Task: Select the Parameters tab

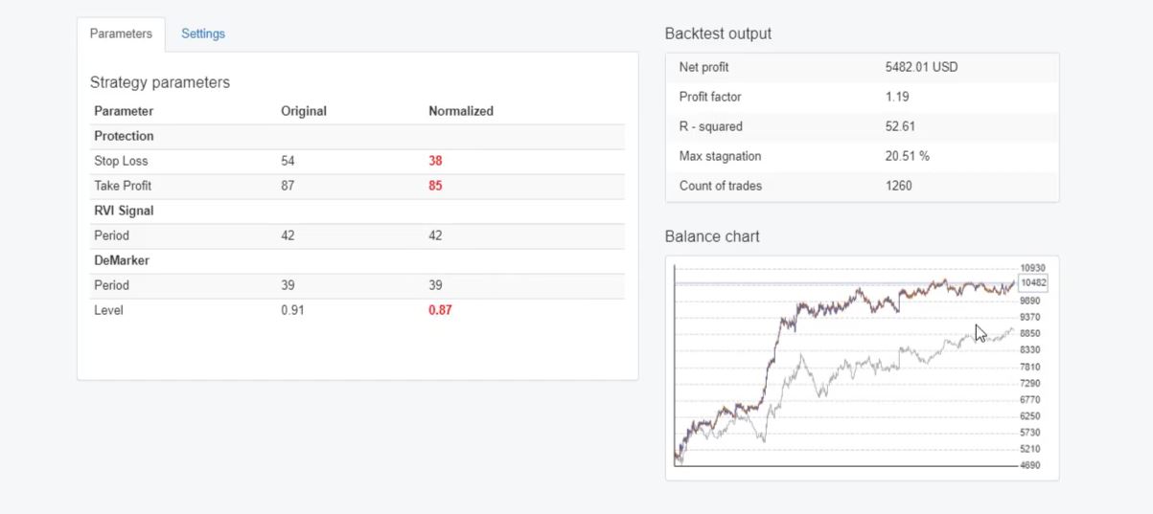Action: pos(121,34)
